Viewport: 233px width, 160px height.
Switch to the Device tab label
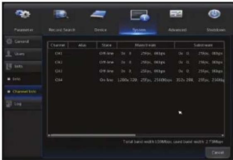[x=100, y=30]
